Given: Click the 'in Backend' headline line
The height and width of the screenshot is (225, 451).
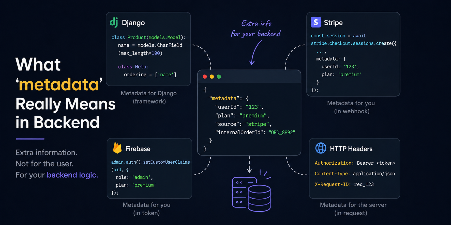Looking at the screenshot, I should point(57,122).
